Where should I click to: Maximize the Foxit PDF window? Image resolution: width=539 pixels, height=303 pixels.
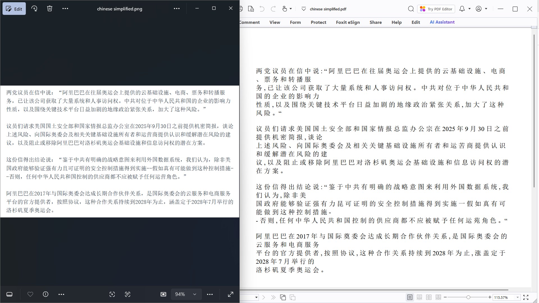click(x=515, y=9)
